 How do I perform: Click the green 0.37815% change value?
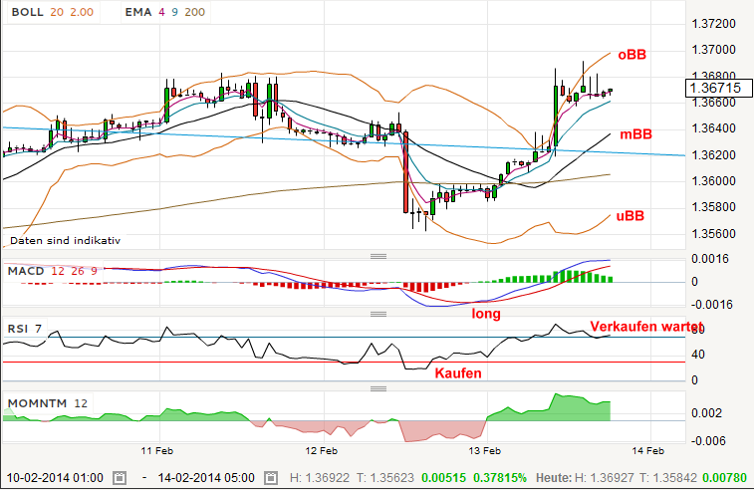(500, 478)
